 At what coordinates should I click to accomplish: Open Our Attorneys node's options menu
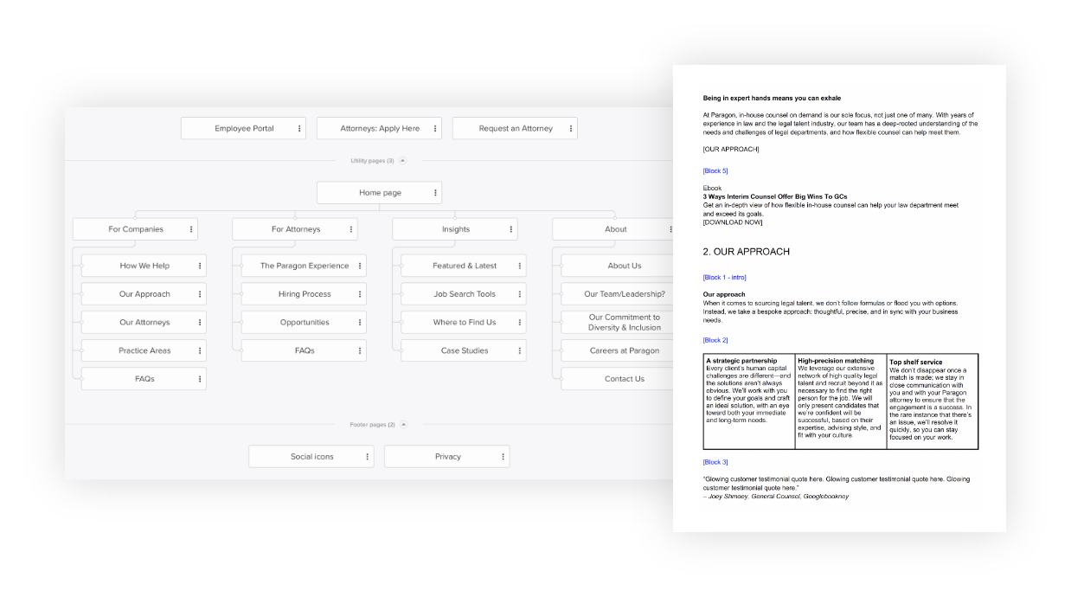point(200,323)
